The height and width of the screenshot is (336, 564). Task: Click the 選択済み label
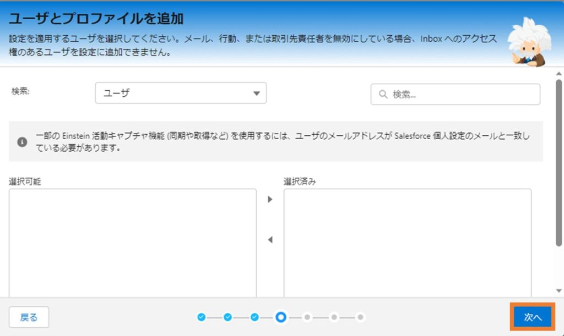pyautogui.click(x=300, y=181)
